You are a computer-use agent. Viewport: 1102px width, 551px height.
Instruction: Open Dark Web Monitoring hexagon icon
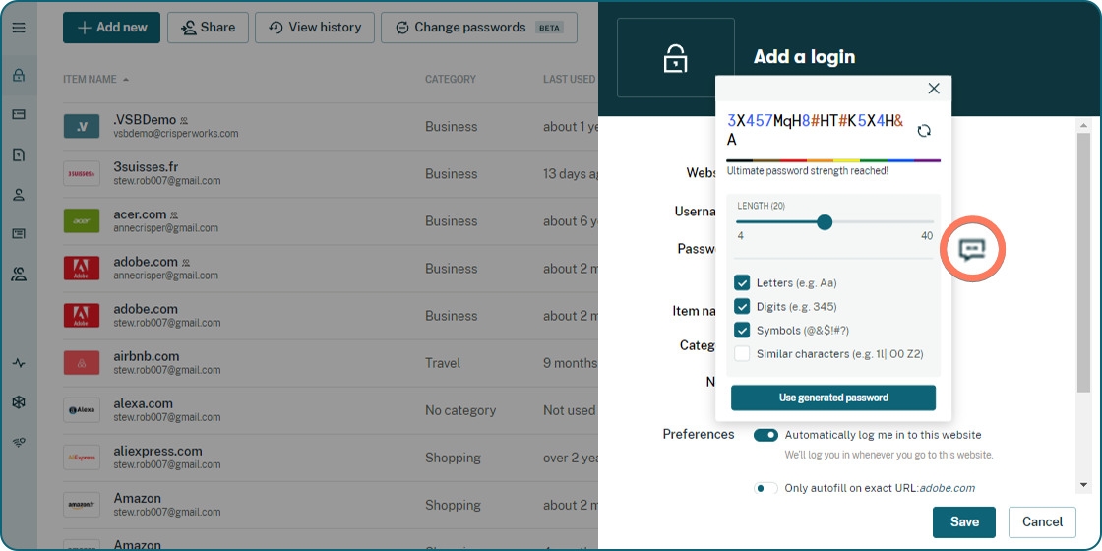pyautogui.click(x=19, y=402)
